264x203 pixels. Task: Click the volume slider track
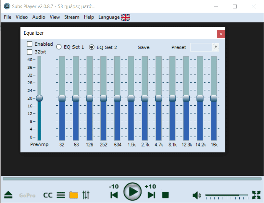(227, 195)
